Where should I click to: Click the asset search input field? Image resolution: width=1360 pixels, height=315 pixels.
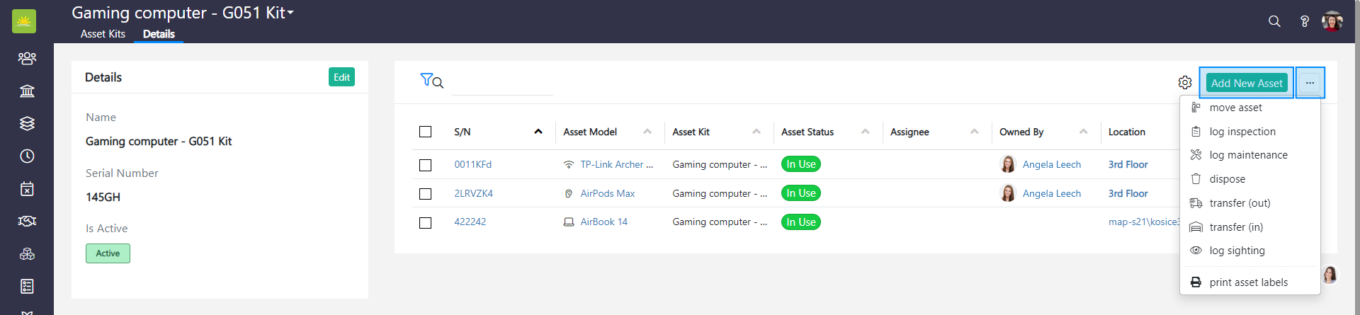pos(501,83)
